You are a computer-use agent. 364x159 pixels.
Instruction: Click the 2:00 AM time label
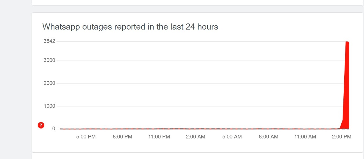pyautogui.click(x=195, y=137)
